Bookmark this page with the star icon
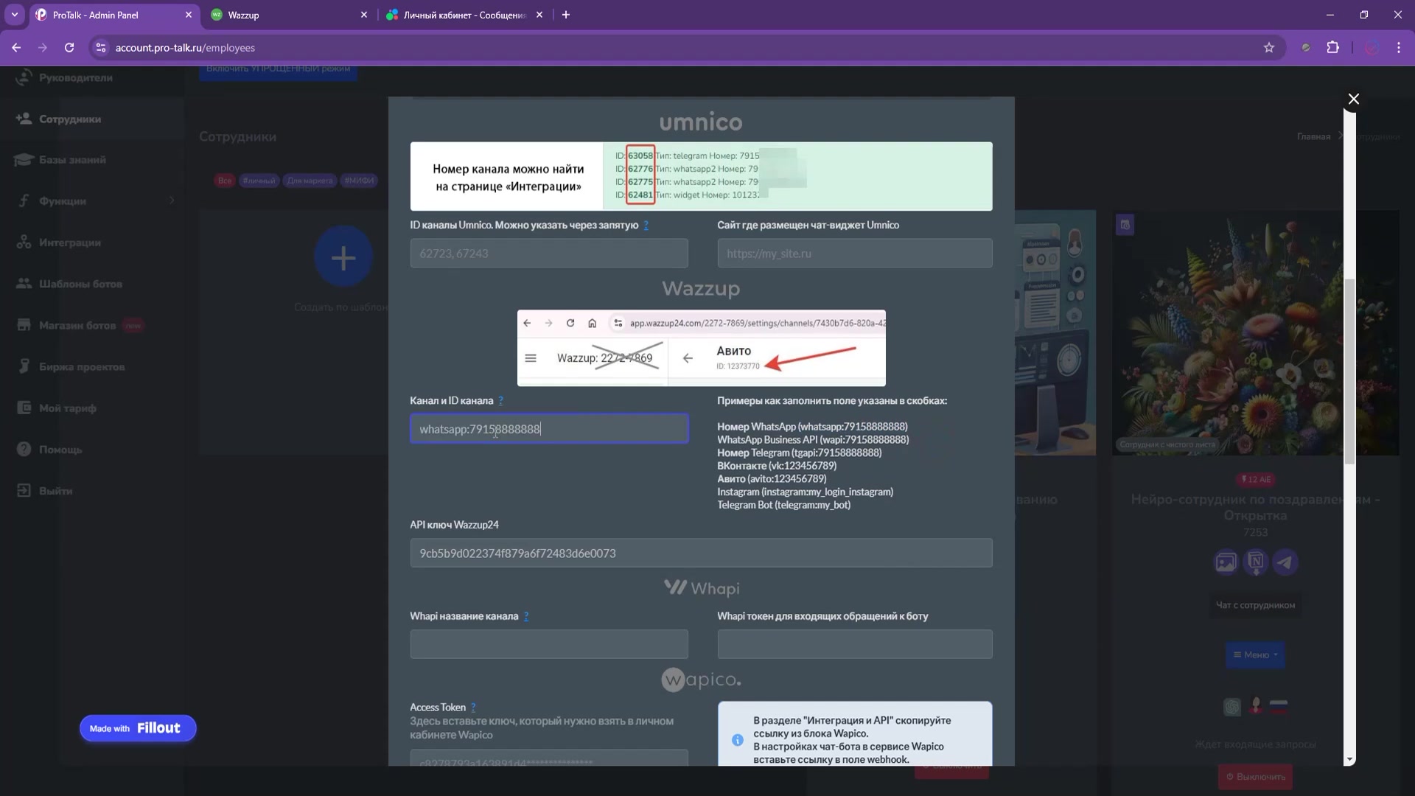Image resolution: width=1415 pixels, height=796 pixels. tap(1269, 48)
